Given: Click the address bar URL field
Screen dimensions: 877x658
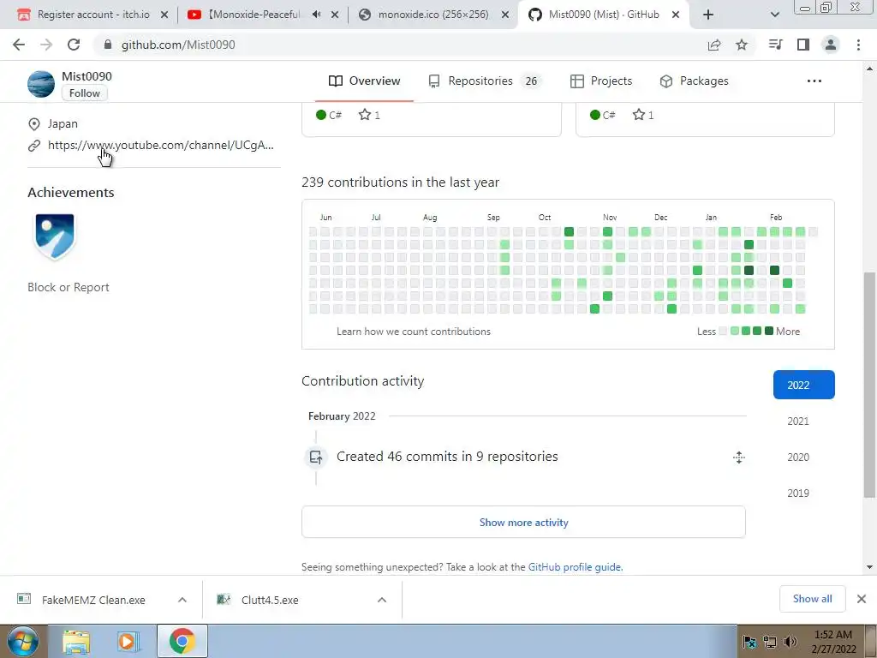Looking at the screenshot, I should [397, 45].
